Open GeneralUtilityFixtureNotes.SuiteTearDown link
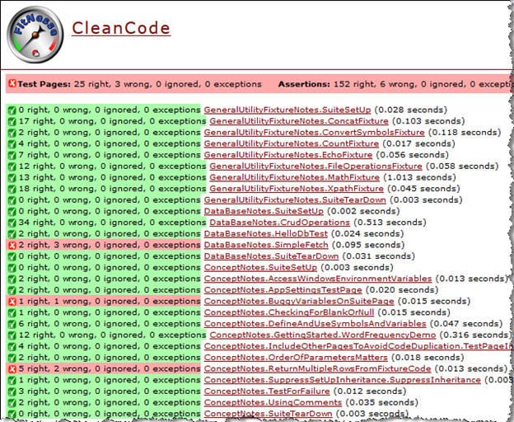Screen dimensions: 514x422 coord(295,200)
